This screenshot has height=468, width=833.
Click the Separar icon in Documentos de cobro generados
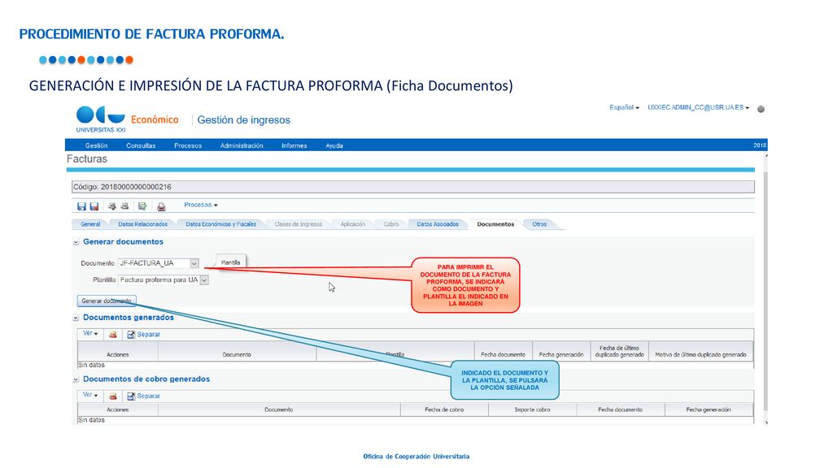tap(131, 396)
